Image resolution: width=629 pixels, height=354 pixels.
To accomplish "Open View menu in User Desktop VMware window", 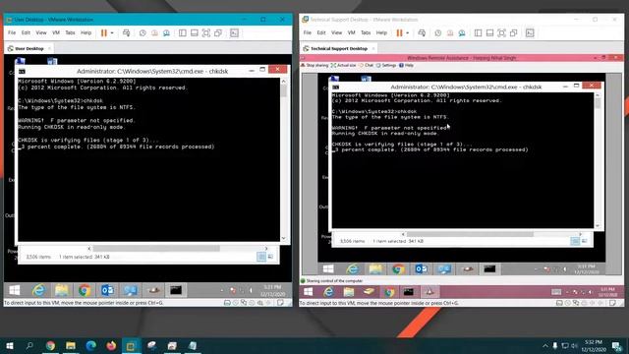I will 41,32.
